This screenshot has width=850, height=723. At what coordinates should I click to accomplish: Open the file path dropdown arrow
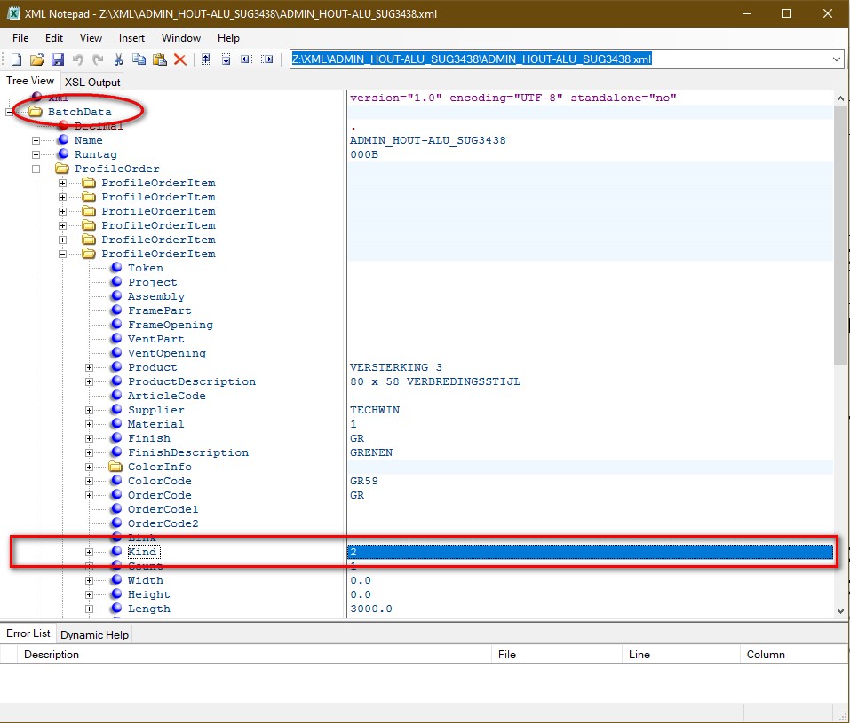[837, 59]
